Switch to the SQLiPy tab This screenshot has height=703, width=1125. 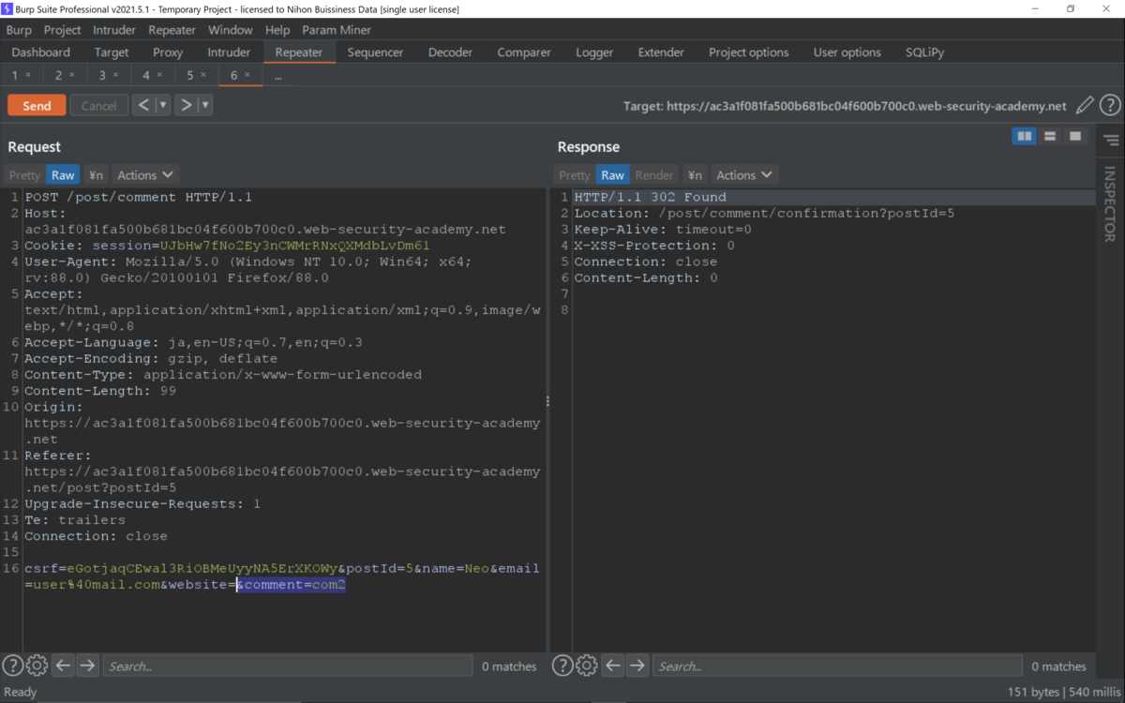coord(925,52)
